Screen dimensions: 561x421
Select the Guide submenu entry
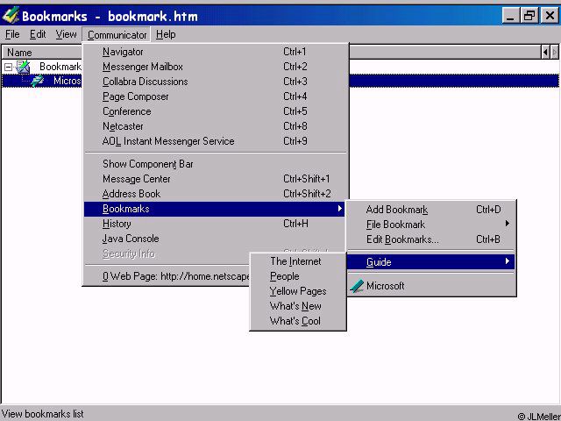431,262
